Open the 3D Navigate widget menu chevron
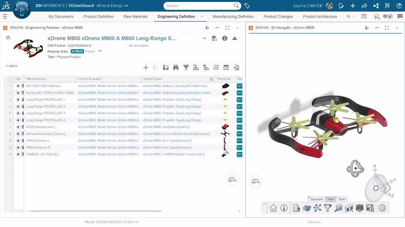405x227 pixels. (x=397, y=28)
